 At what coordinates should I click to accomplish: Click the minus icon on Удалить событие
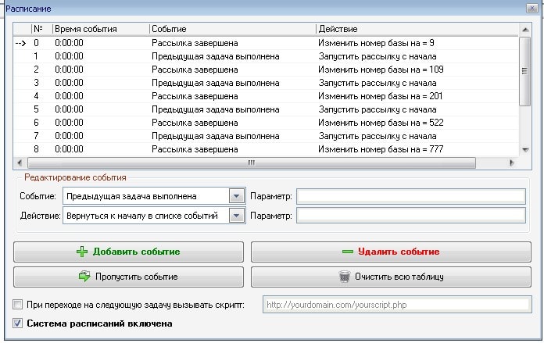coord(347,252)
